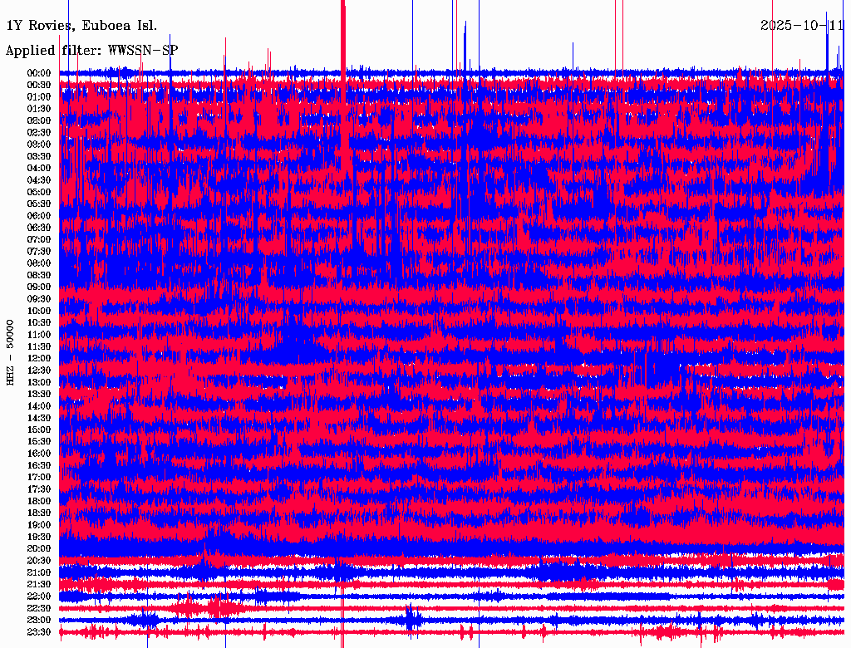Choose the 14:00 time label
Image resolution: width=851 pixels, height=648 pixels.
(39, 406)
